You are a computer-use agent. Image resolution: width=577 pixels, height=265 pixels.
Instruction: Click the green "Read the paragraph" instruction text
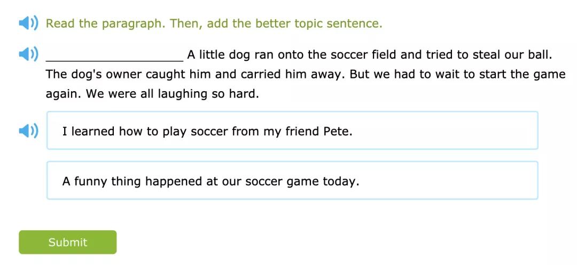point(214,23)
